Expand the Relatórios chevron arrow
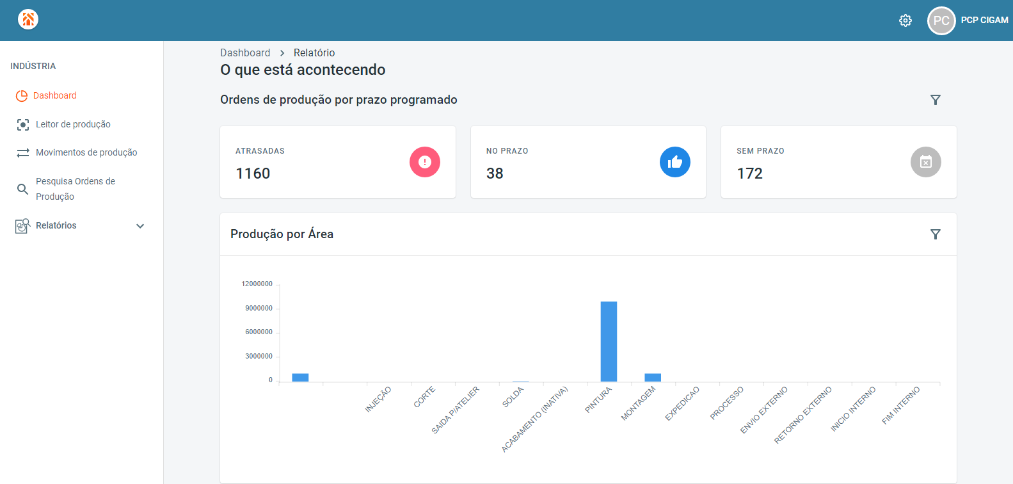This screenshot has width=1013, height=484. coord(140,226)
